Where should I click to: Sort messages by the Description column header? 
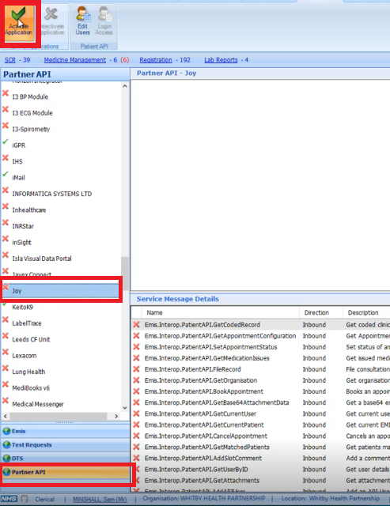[x=366, y=312]
